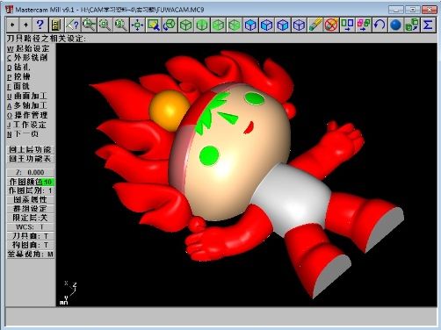441x330 pixels.
Task: Open 图素属性 attributes button
Action: point(30,200)
